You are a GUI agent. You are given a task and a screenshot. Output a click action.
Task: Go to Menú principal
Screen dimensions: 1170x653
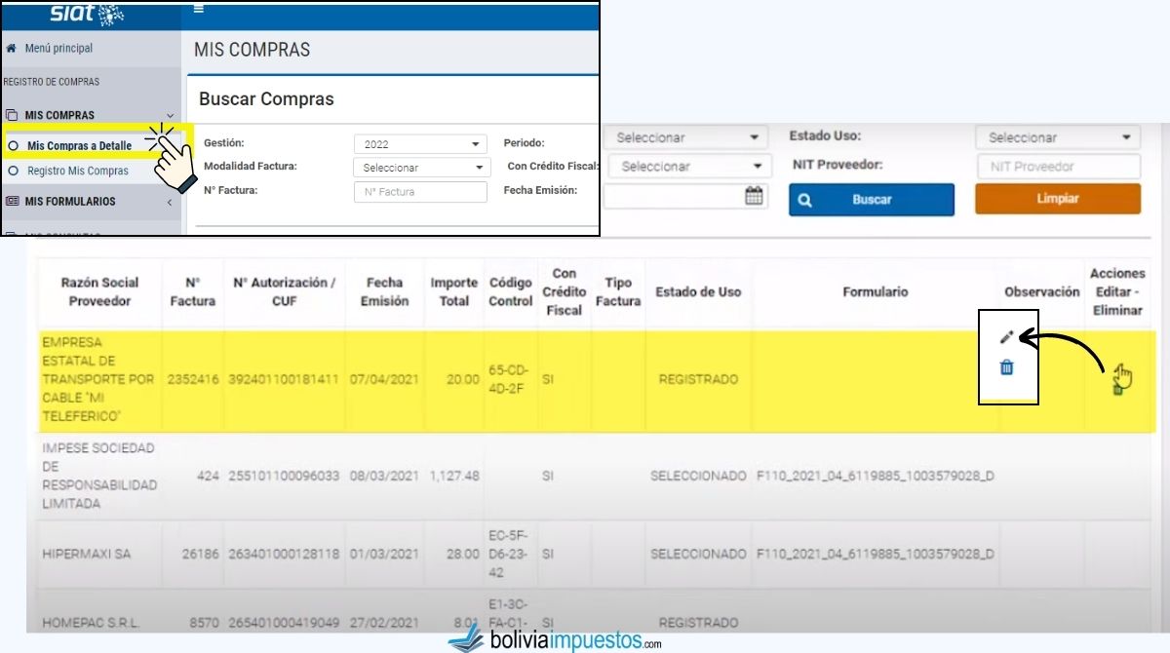click(58, 48)
